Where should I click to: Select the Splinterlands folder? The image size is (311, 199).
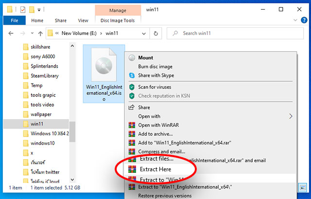point(44,66)
